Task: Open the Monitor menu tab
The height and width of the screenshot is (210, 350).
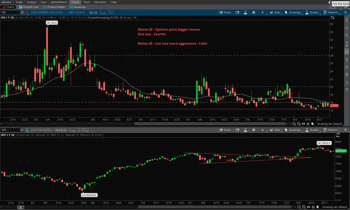Action: 6,2
